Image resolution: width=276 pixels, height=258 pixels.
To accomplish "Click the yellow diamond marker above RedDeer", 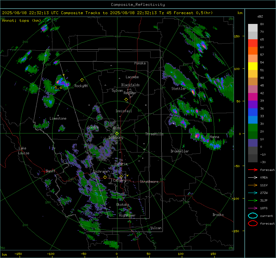I will pyautogui.click(x=126, y=99).
